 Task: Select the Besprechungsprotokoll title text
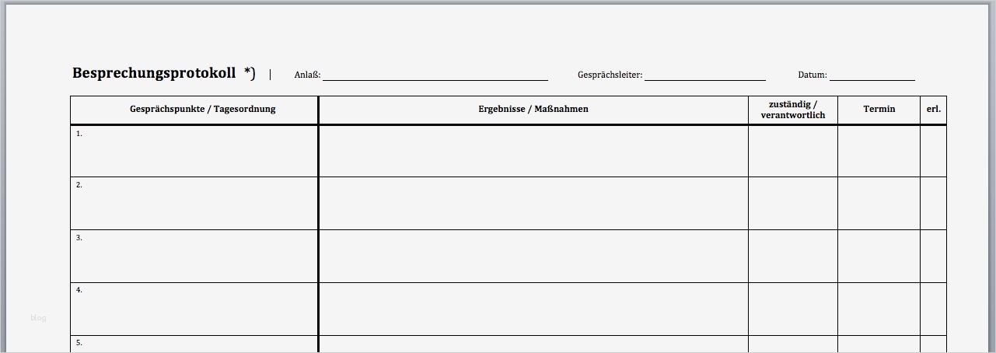[x=154, y=73]
